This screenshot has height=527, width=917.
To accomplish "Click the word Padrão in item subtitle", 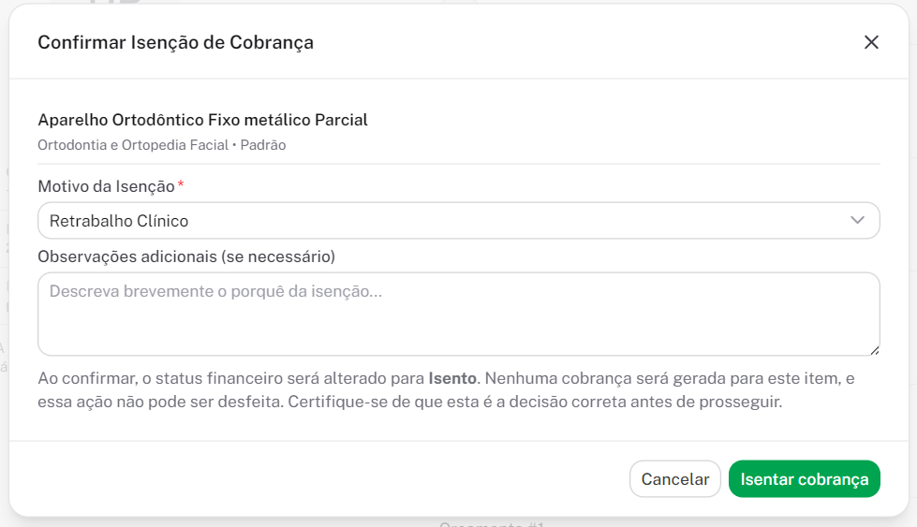I will [x=263, y=145].
